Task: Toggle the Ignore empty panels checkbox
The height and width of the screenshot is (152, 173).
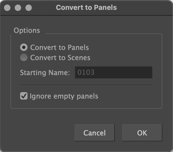Action: click(x=24, y=96)
